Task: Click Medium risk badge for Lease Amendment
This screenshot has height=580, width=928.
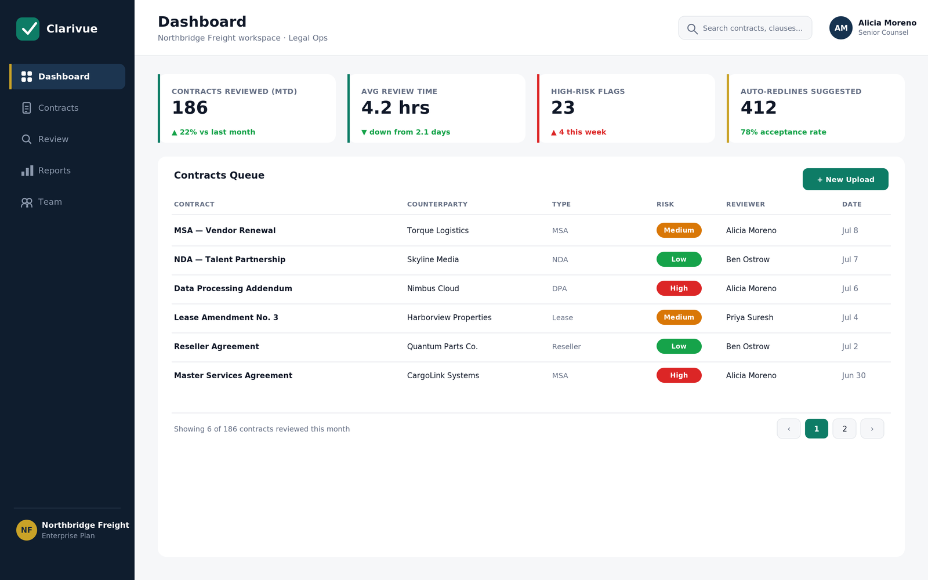Action: 679,317
